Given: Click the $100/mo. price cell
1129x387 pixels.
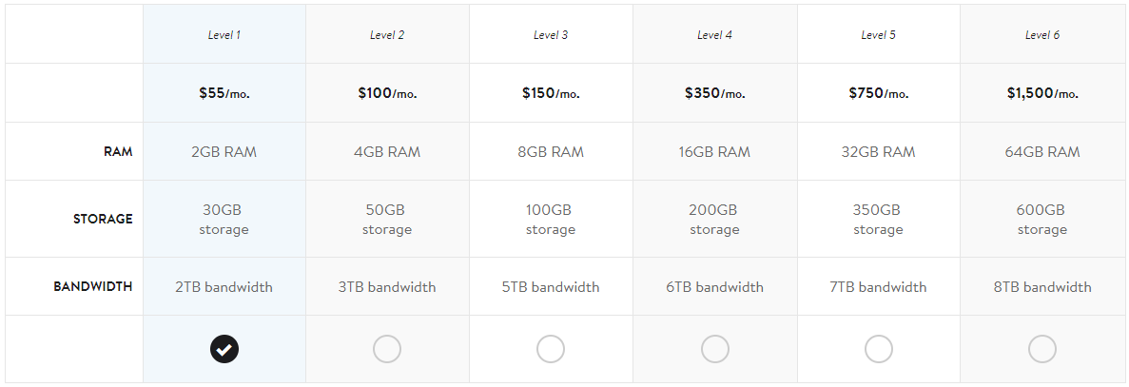Looking at the screenshot, I should 387,93.
